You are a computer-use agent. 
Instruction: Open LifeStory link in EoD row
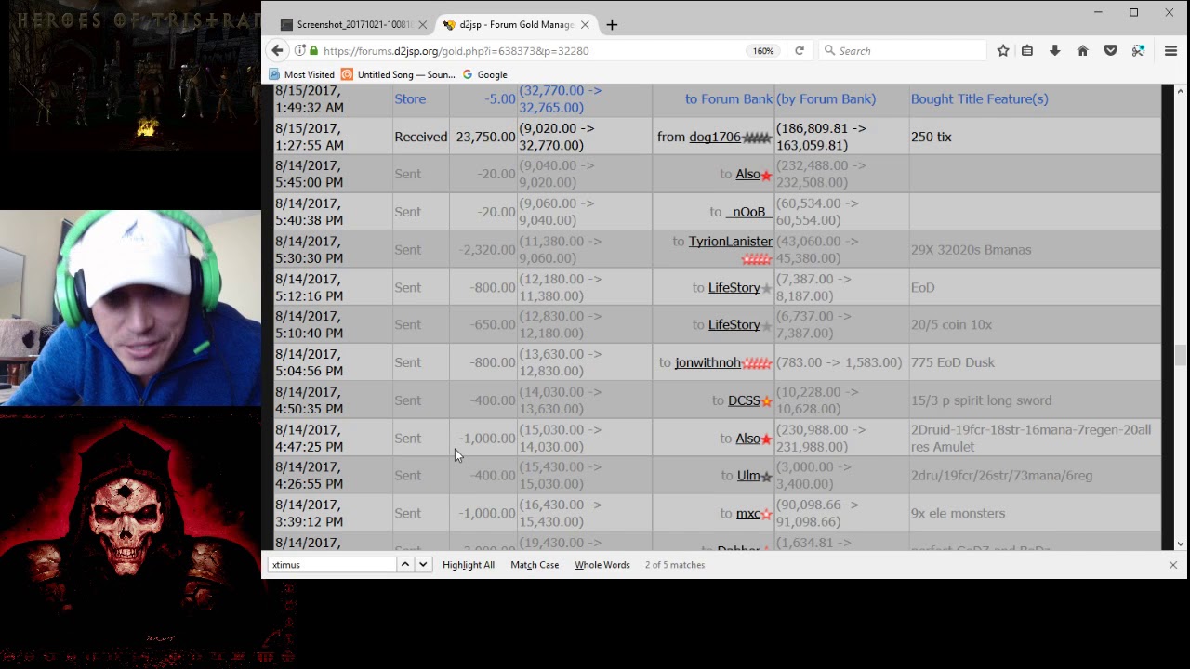pos(734,287)
